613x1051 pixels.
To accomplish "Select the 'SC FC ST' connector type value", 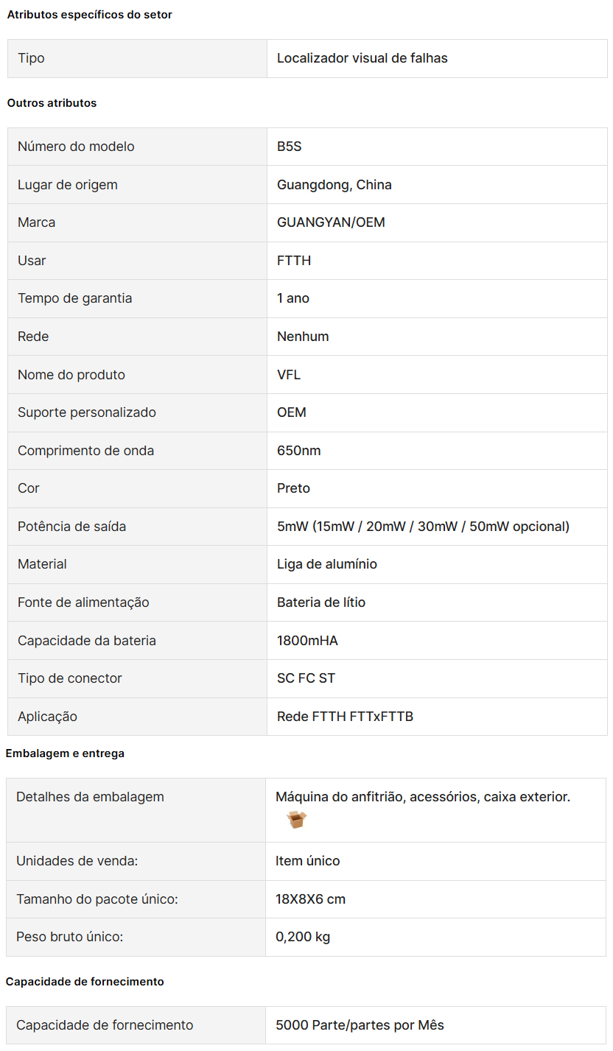I will tap(306, 678).
